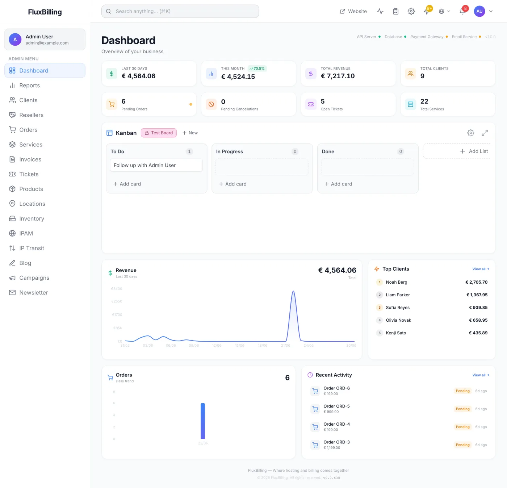Click the IPAM globe icon
Image resolution: width=507 pixels, height=488 pixels.
point(12,233)
